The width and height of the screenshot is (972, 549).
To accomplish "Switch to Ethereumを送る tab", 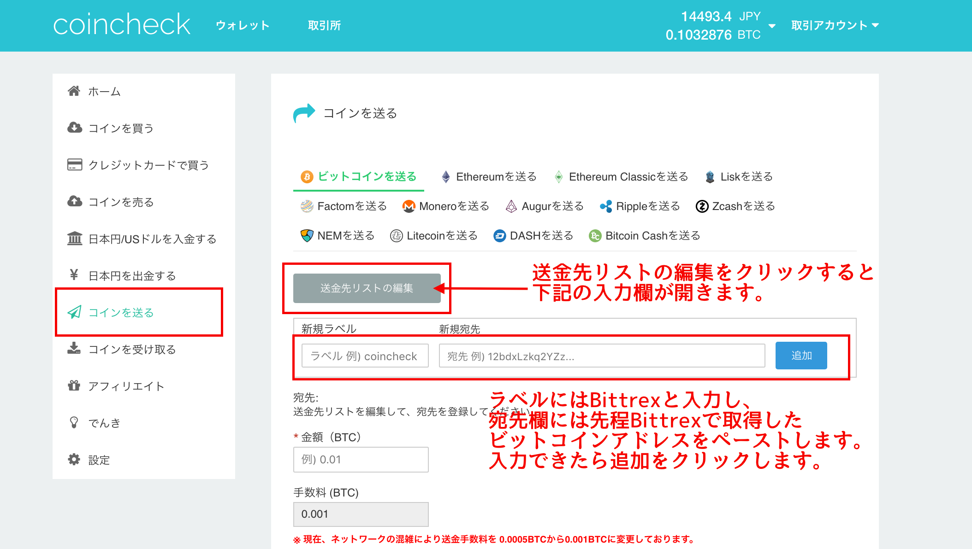I will pyautogui.click(x=496, y=176).
